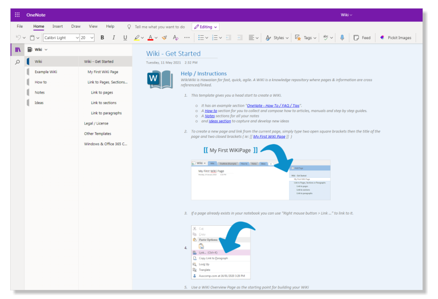Screen dimensions: 438x299
Task: Follow the OneNote - How To / FAQ / Tips link
Action: tap(273, 106)
